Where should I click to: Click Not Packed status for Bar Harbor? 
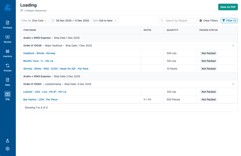click(208, 100)
